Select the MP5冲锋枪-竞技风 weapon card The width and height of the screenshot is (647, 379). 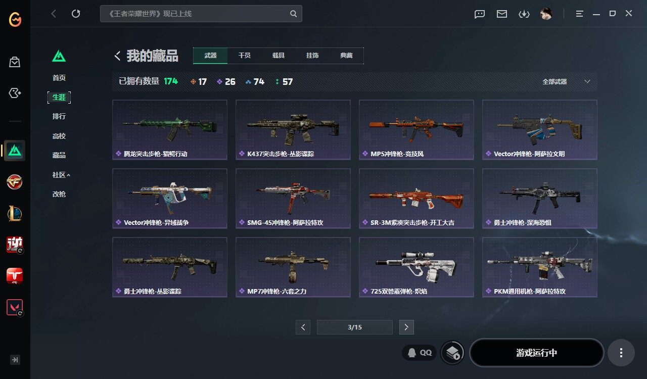(417, 130)
